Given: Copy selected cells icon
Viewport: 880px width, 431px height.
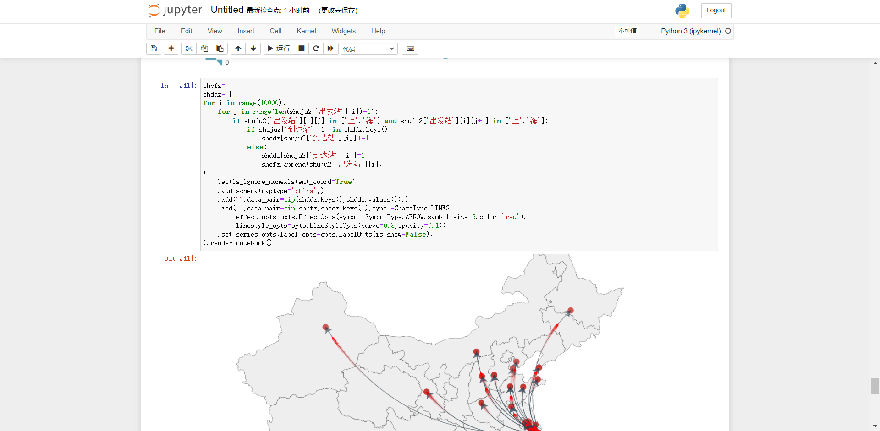Looking at the screenshot, I should point(204,48).
